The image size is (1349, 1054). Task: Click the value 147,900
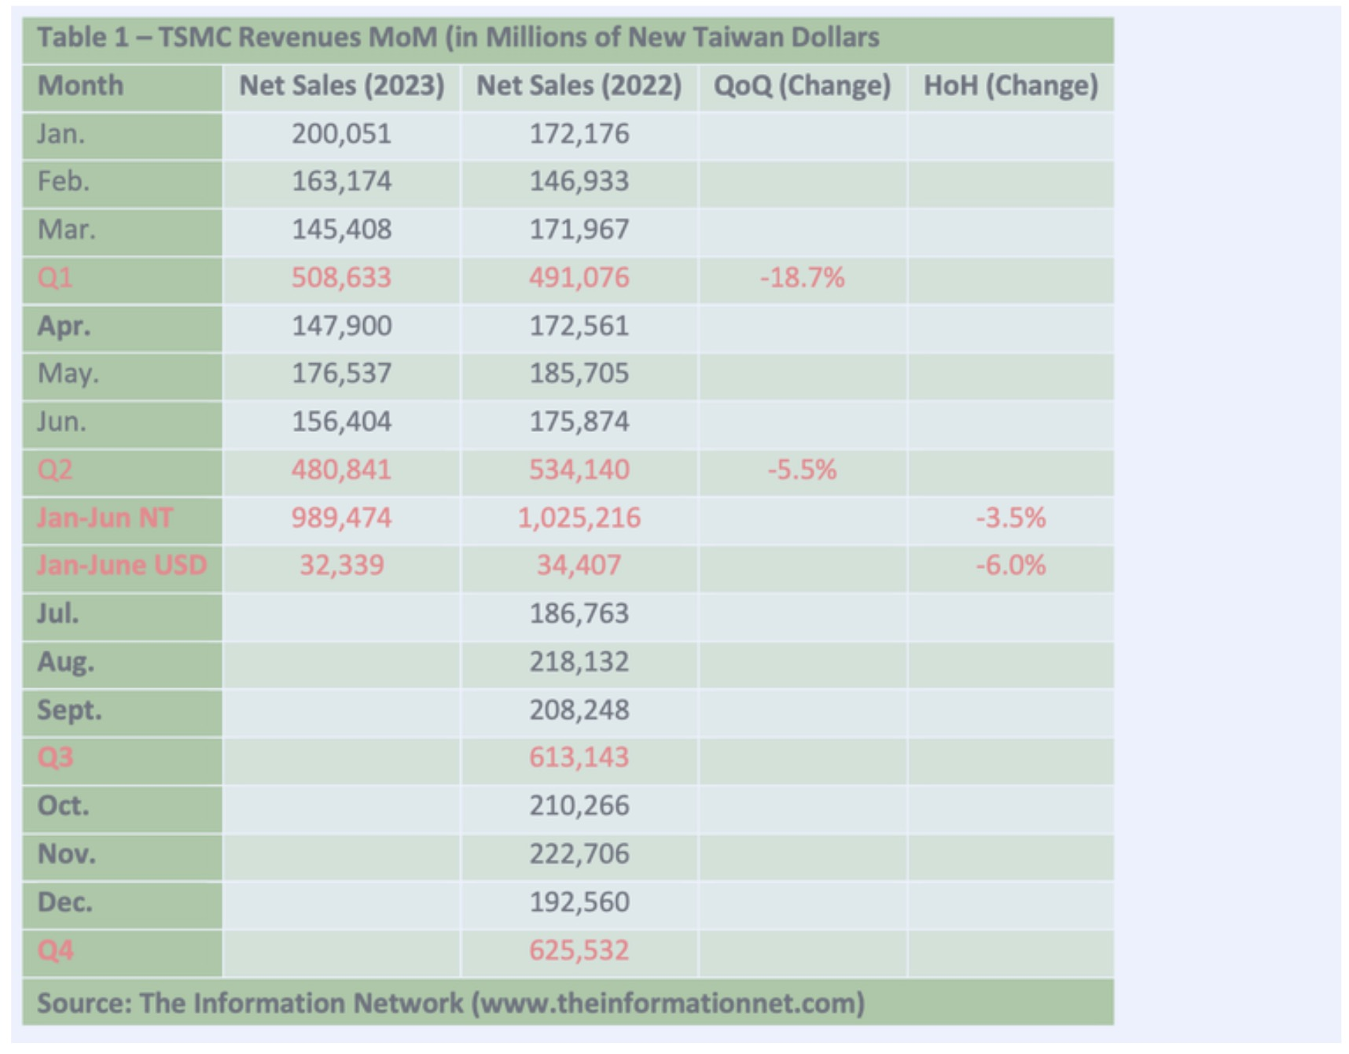point(342,326)
